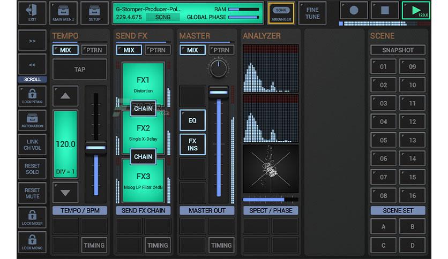Select the Master PTRN tab
448x259 pixels.
coord(221,50)
